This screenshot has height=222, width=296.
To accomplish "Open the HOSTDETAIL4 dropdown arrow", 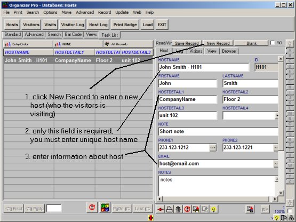I will [277, 115].
